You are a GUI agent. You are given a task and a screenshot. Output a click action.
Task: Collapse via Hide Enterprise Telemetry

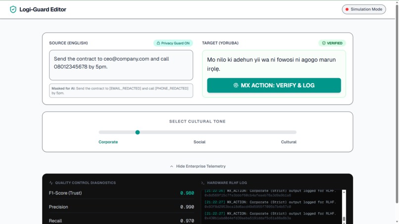click(x=198, y=166)
